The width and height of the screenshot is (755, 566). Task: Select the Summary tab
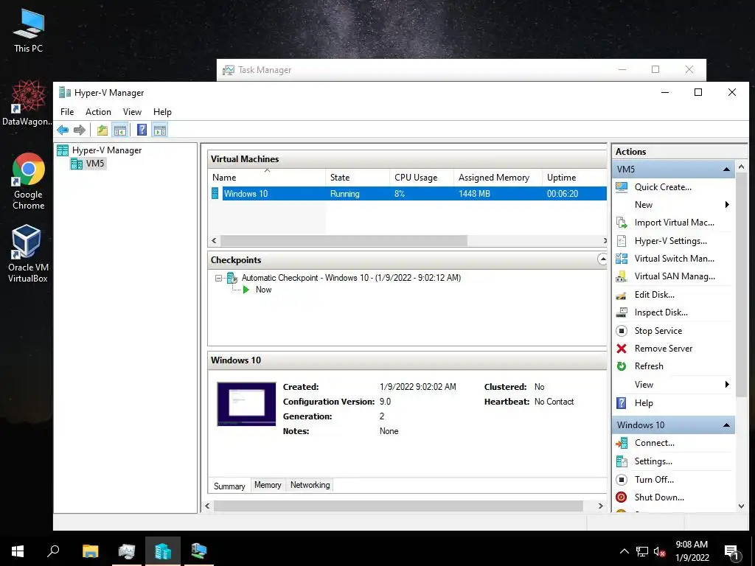[x=229, y=486]
